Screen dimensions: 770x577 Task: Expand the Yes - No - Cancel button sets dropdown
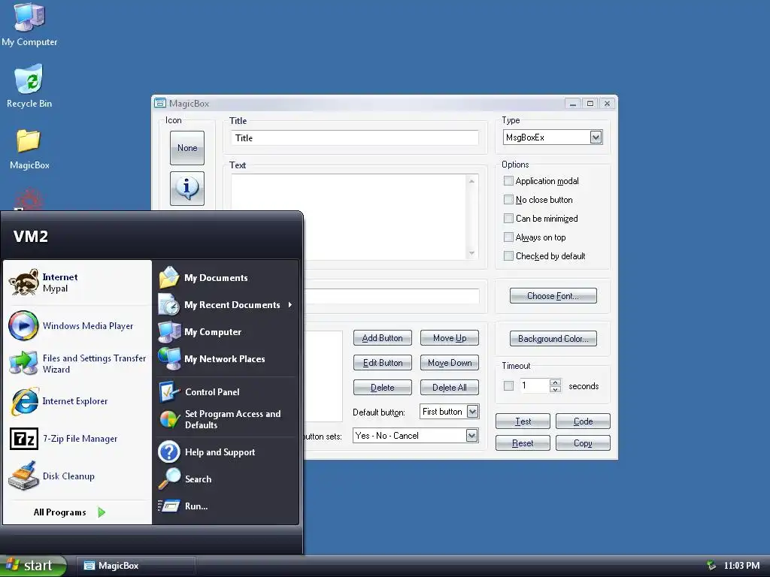(471, 435)
